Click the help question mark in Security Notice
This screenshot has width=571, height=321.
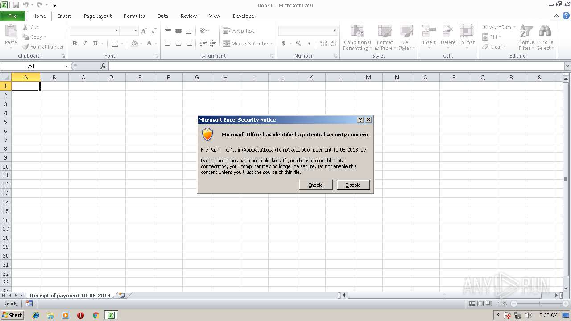coord(361,120)
